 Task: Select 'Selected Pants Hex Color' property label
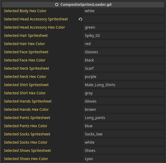(x=26, y=126)
